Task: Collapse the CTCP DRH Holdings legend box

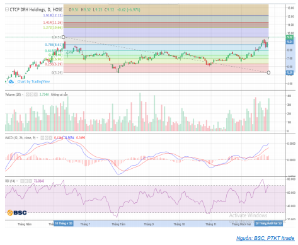Action: pyautogui.click(x=7, y=9)
